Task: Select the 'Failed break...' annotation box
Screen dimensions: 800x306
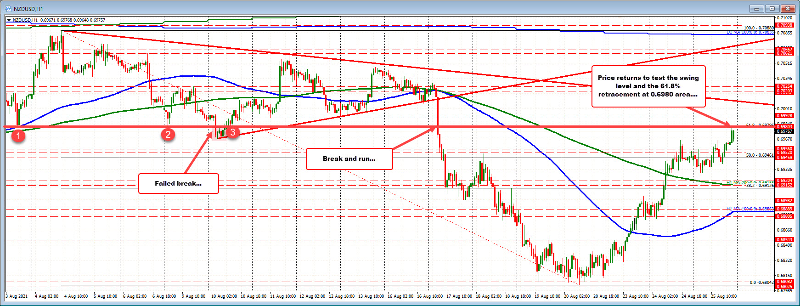Action: coord(178,183)
